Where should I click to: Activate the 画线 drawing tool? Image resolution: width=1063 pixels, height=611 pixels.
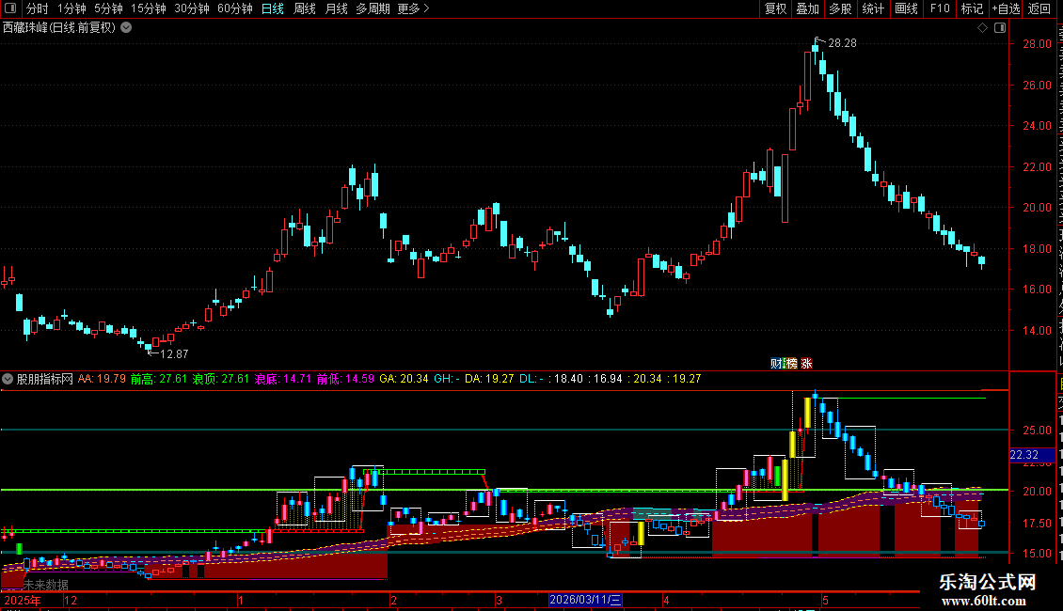tap(907, 8)
